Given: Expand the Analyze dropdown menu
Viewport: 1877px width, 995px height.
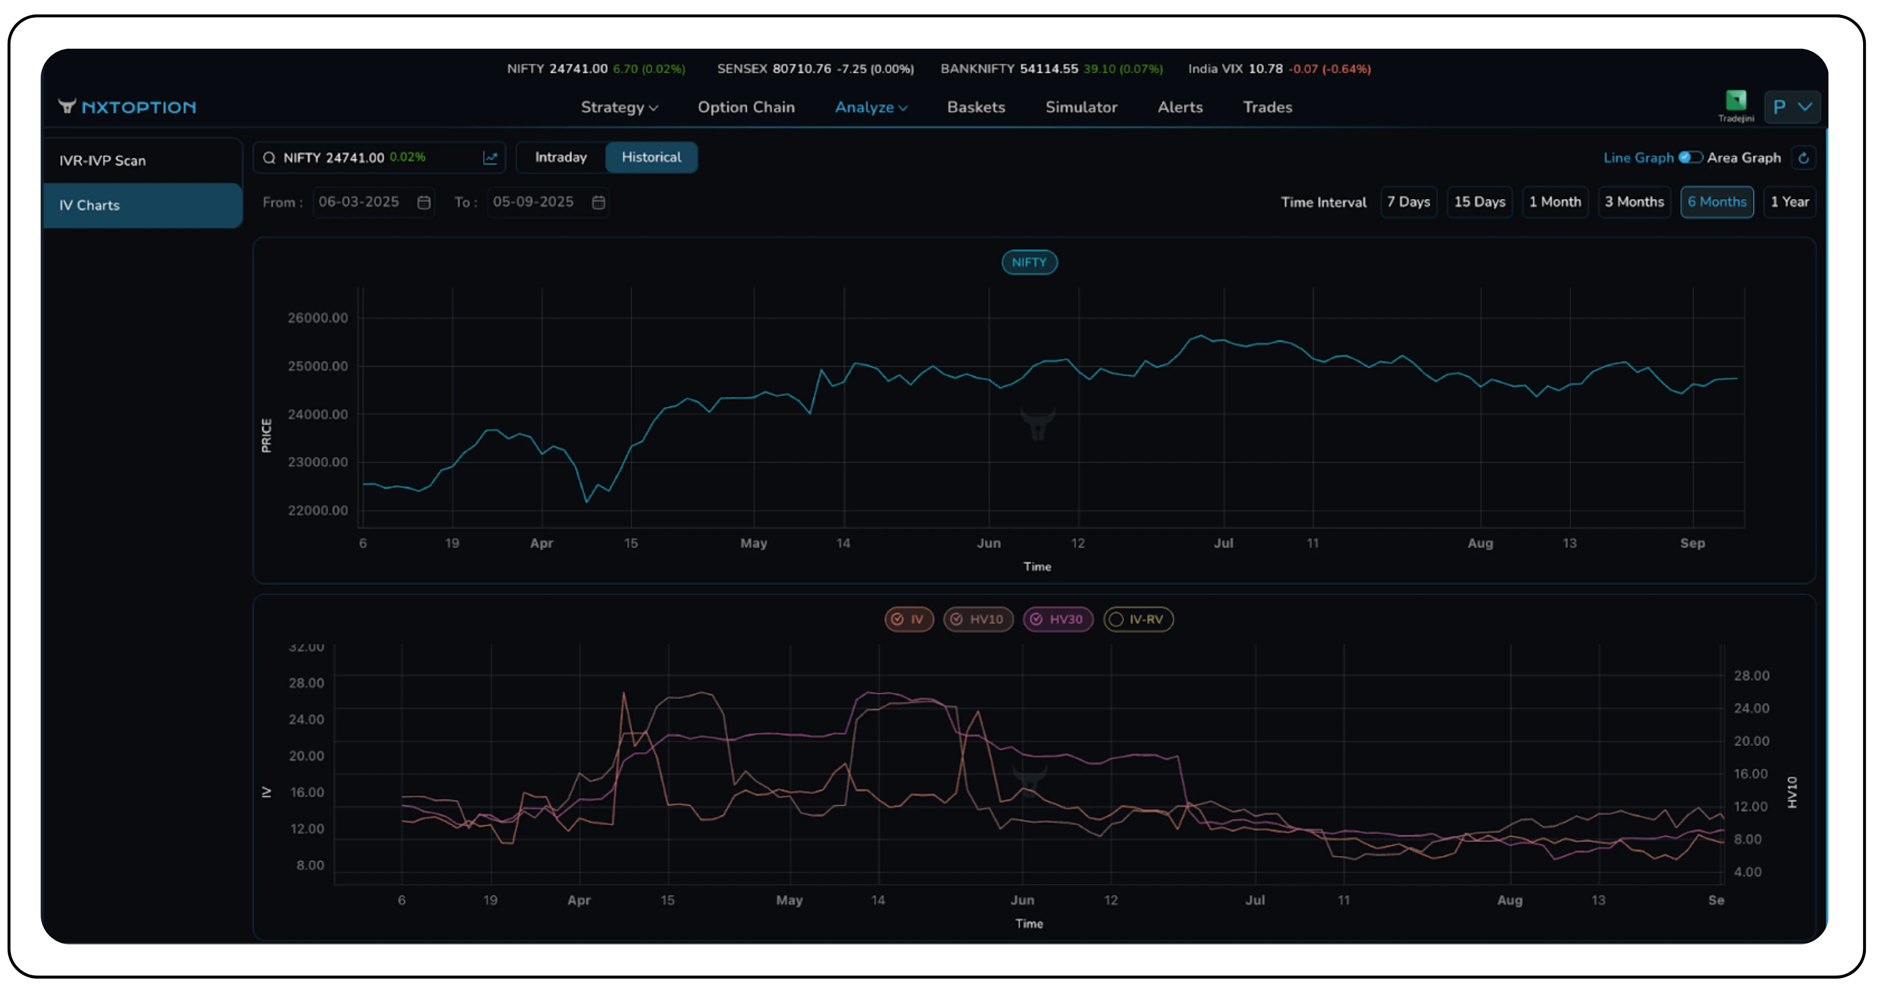Looking at the screenshot, I should click(871, 107).
